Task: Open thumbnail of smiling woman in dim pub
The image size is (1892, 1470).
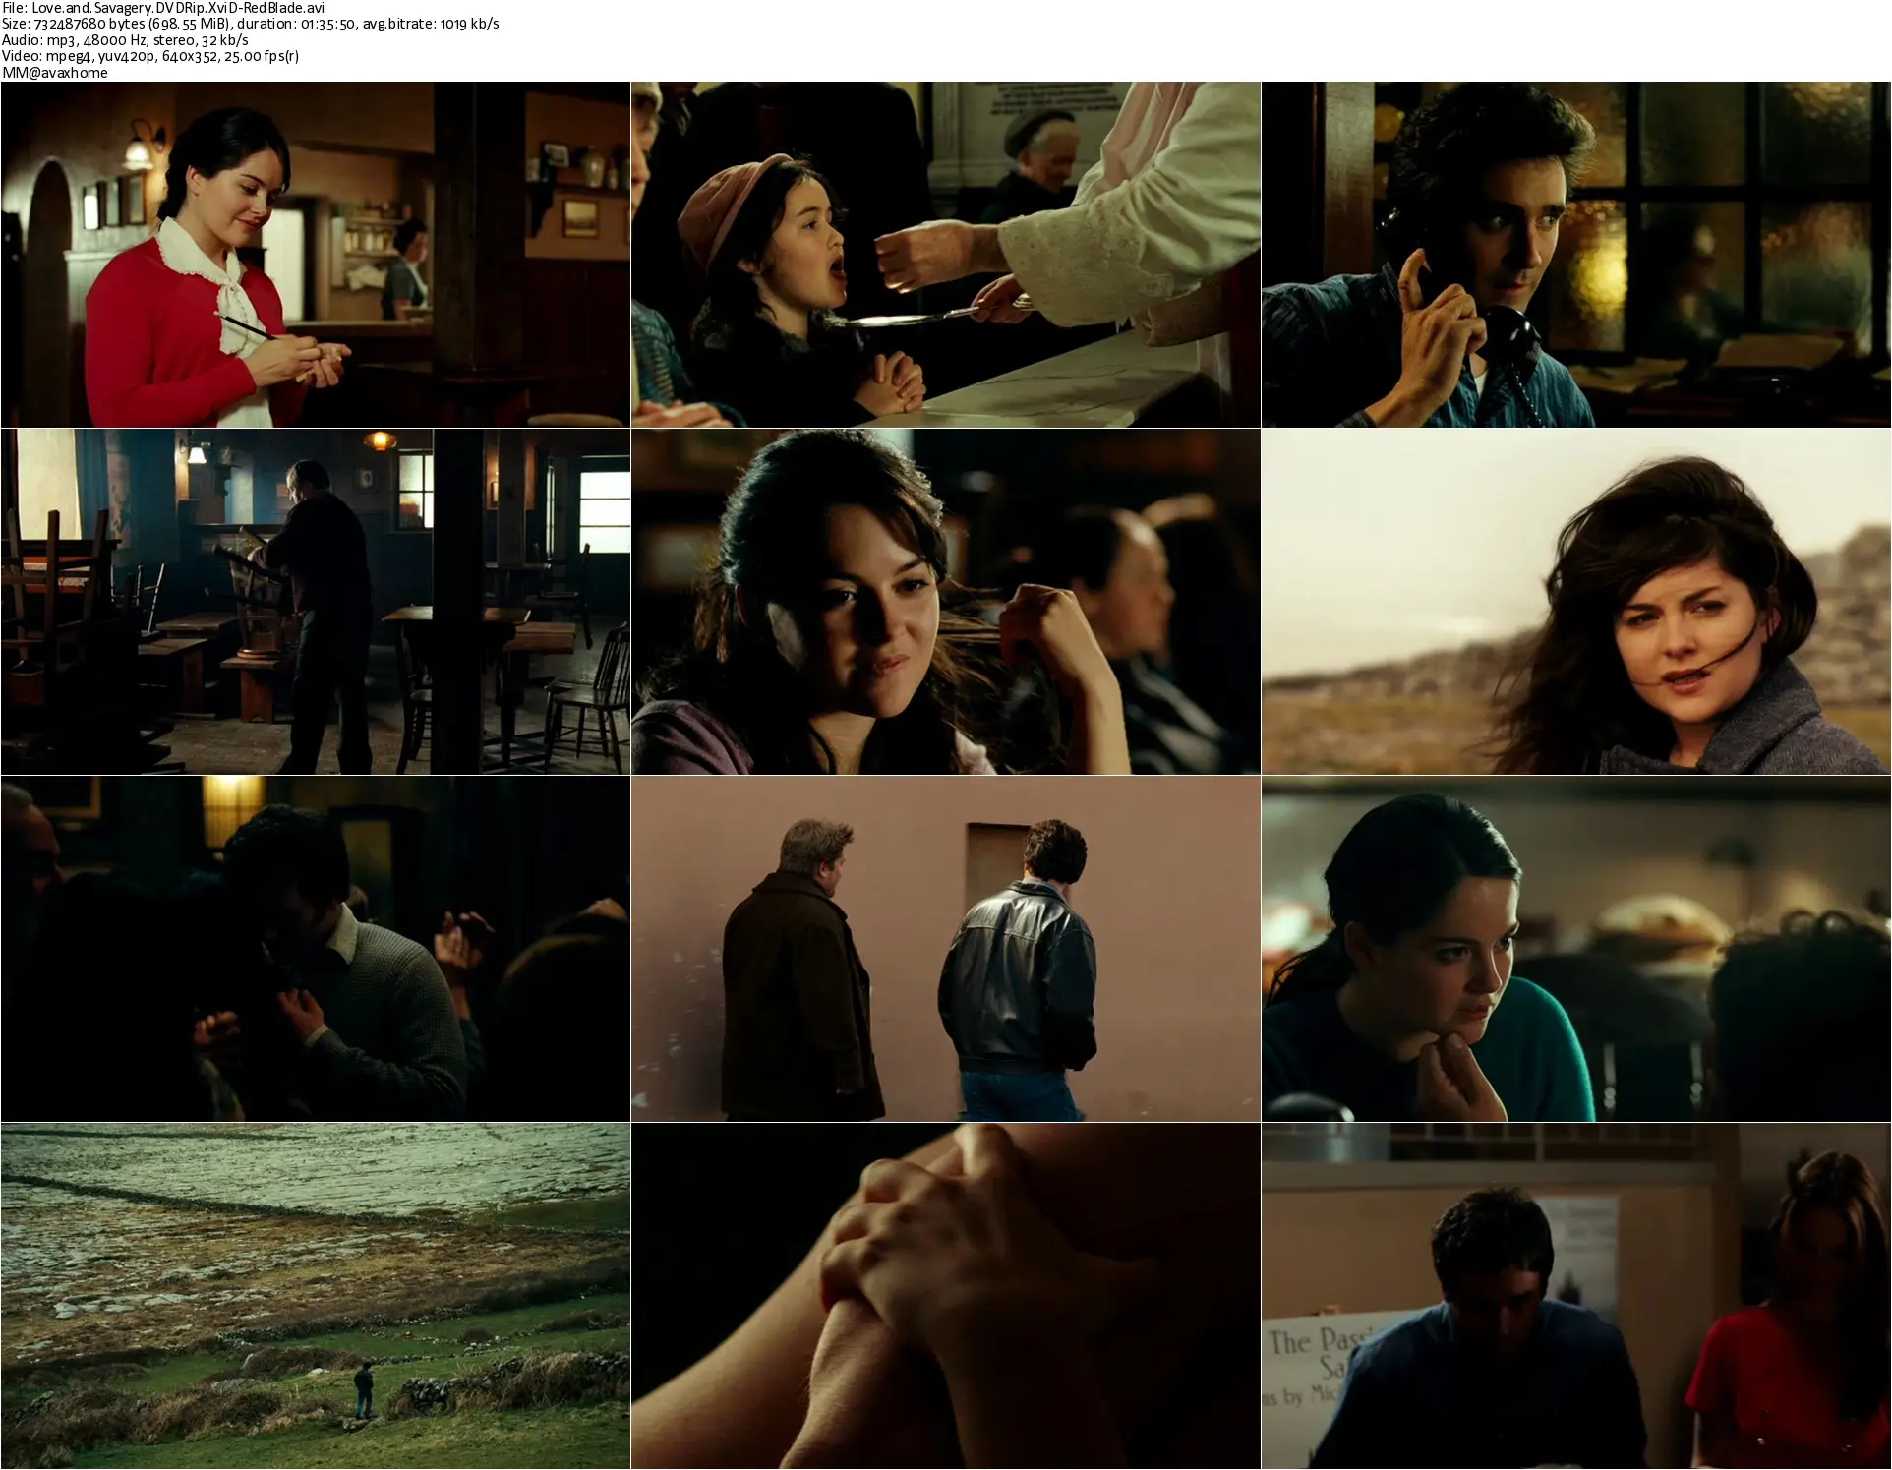Action: coord(946,602)
